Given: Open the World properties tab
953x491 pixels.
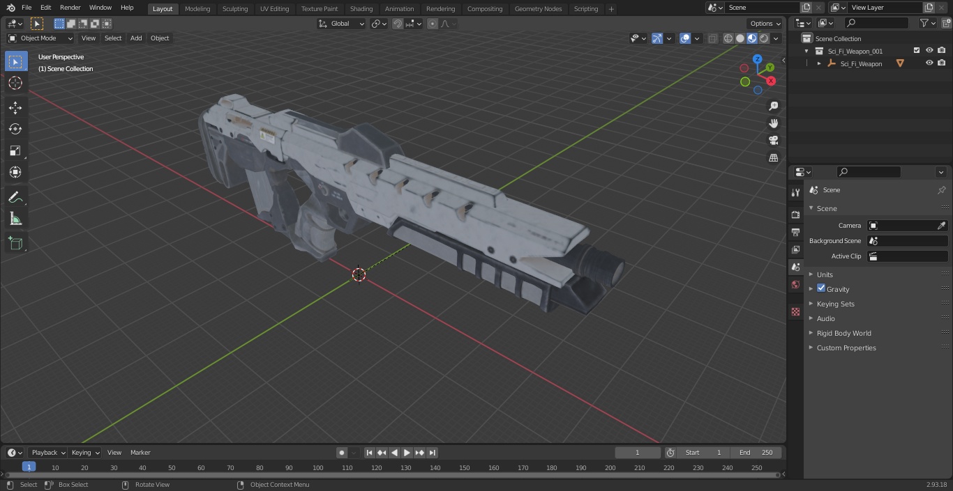Looking at the screenshot, I should [x=795, y=285].
